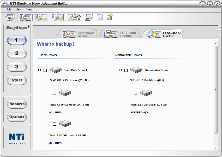Switch to Continuous Backup tab
This screenshot has width=222, height=157.
[76, 34]
